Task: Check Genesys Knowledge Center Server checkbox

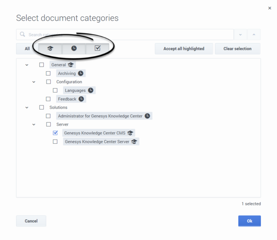Action: 55,142
